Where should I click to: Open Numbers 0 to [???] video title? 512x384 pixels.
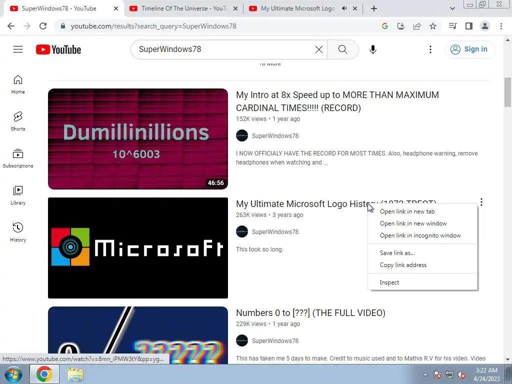[310, 313]
